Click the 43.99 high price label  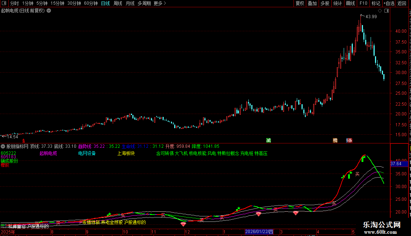coord(371,16)
